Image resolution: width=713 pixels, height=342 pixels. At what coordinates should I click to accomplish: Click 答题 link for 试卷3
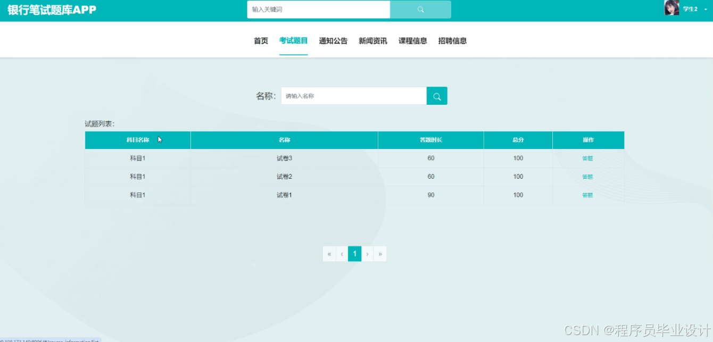click(587, 158)
